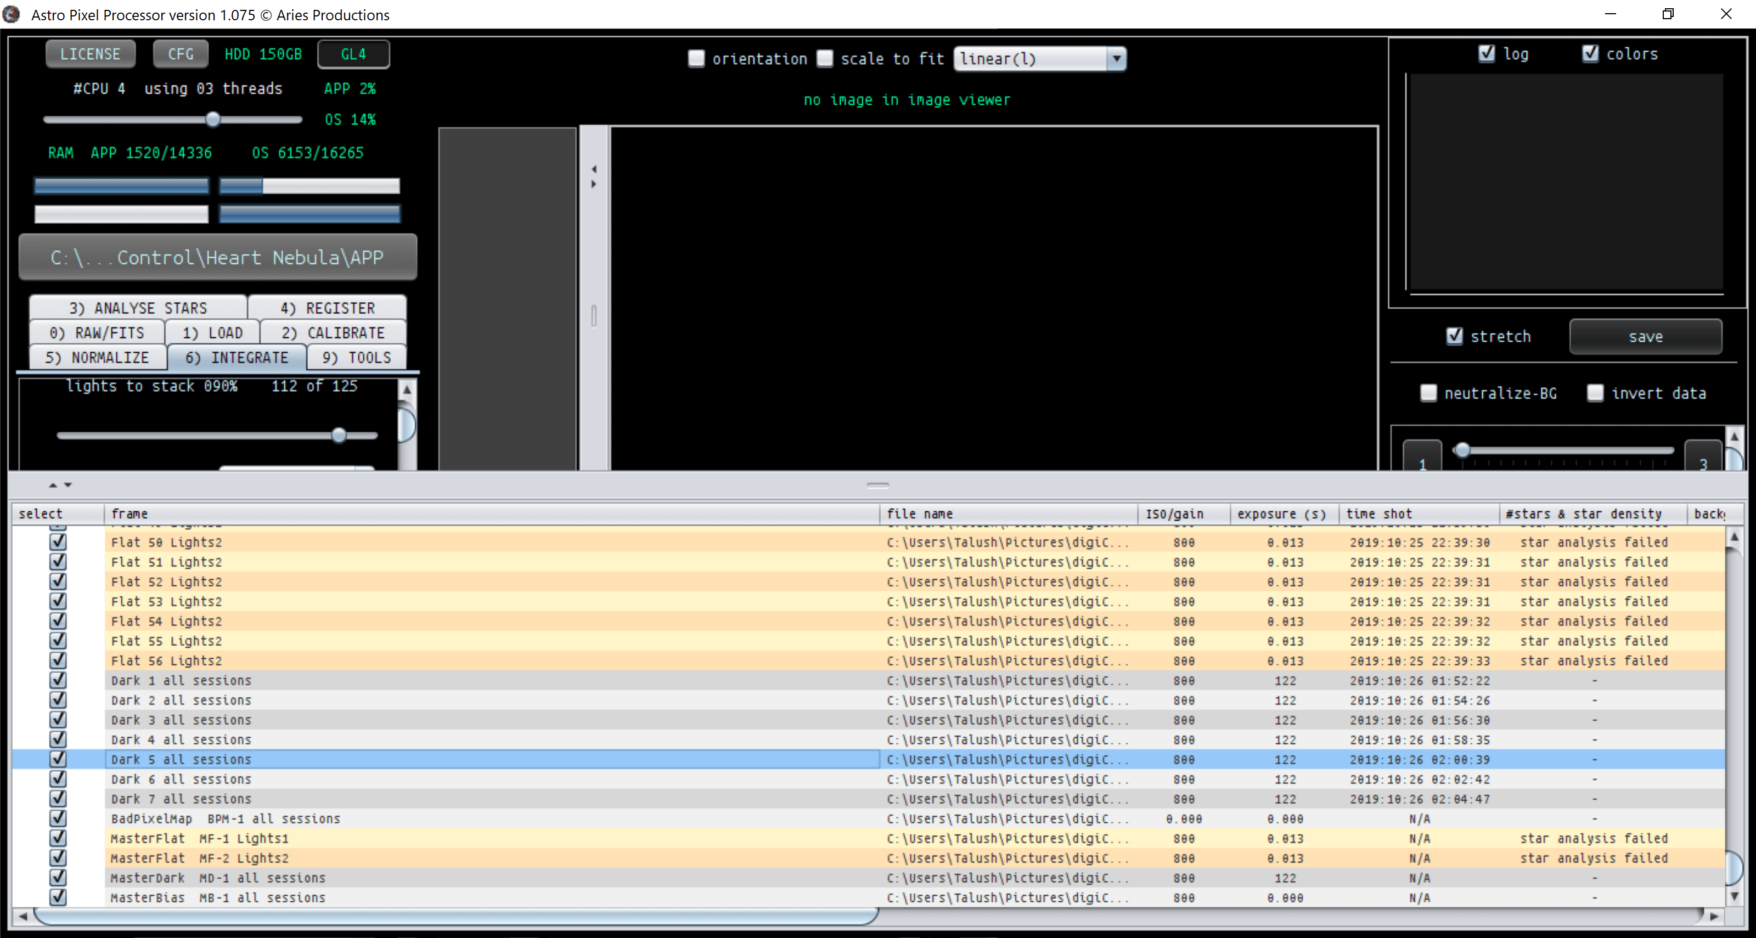Viewport: 1756px width, 938px height.
Task: Uncheck the colors histogram checkbox
Action: [x=1590, y=53]
